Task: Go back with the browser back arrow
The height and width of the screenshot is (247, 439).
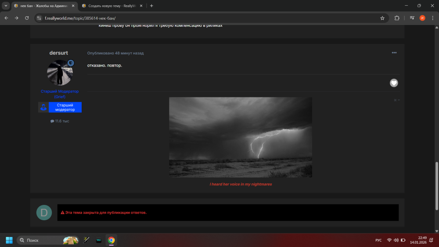Action: (x=6, y=18)
